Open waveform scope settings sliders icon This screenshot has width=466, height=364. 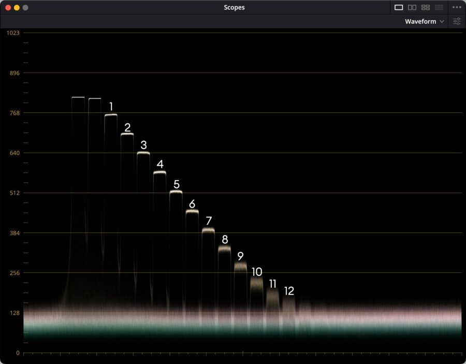[457, 21]
